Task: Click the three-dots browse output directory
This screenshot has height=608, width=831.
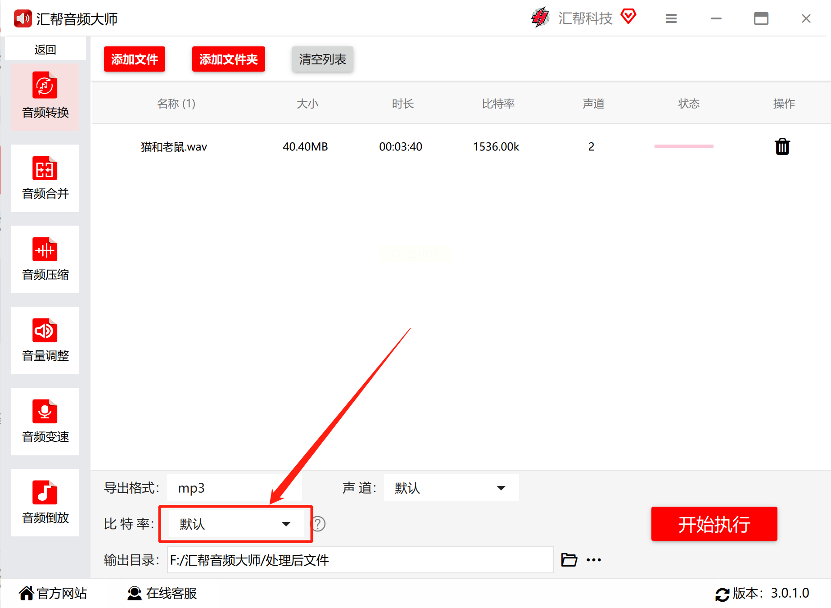Action: coord(594,560)
